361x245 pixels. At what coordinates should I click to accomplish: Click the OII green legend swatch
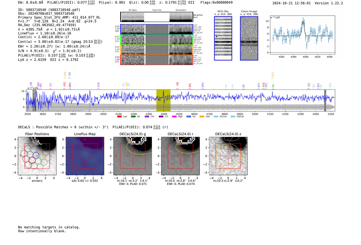(x=133, y=116)
